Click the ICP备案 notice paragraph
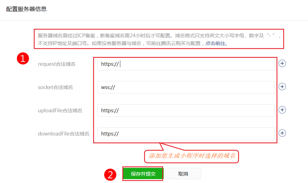The image size is (308, 183). click(x=159, y=39)
